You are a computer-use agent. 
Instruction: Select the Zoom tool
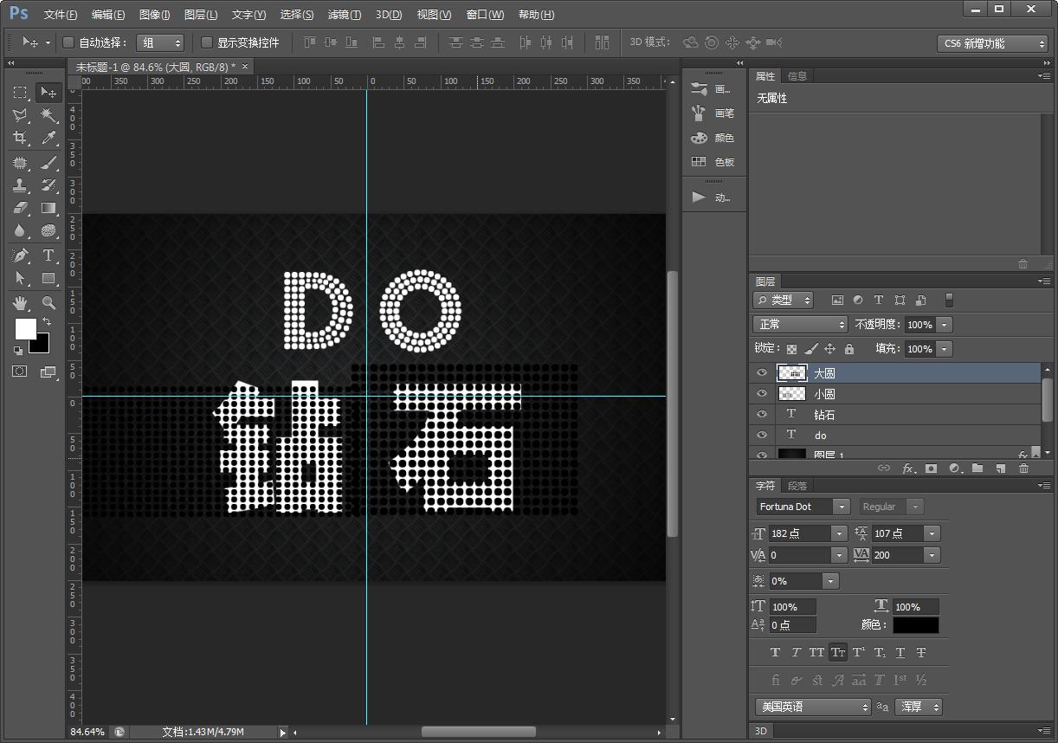point(48,303)
